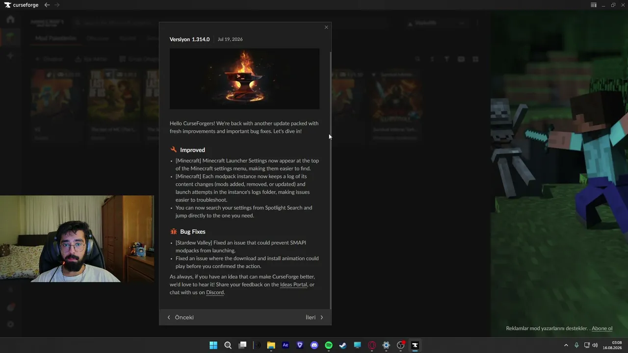The image size is (628, 353).
Task: Open Discord from the taskbar
Action: (x=314, y=345)
